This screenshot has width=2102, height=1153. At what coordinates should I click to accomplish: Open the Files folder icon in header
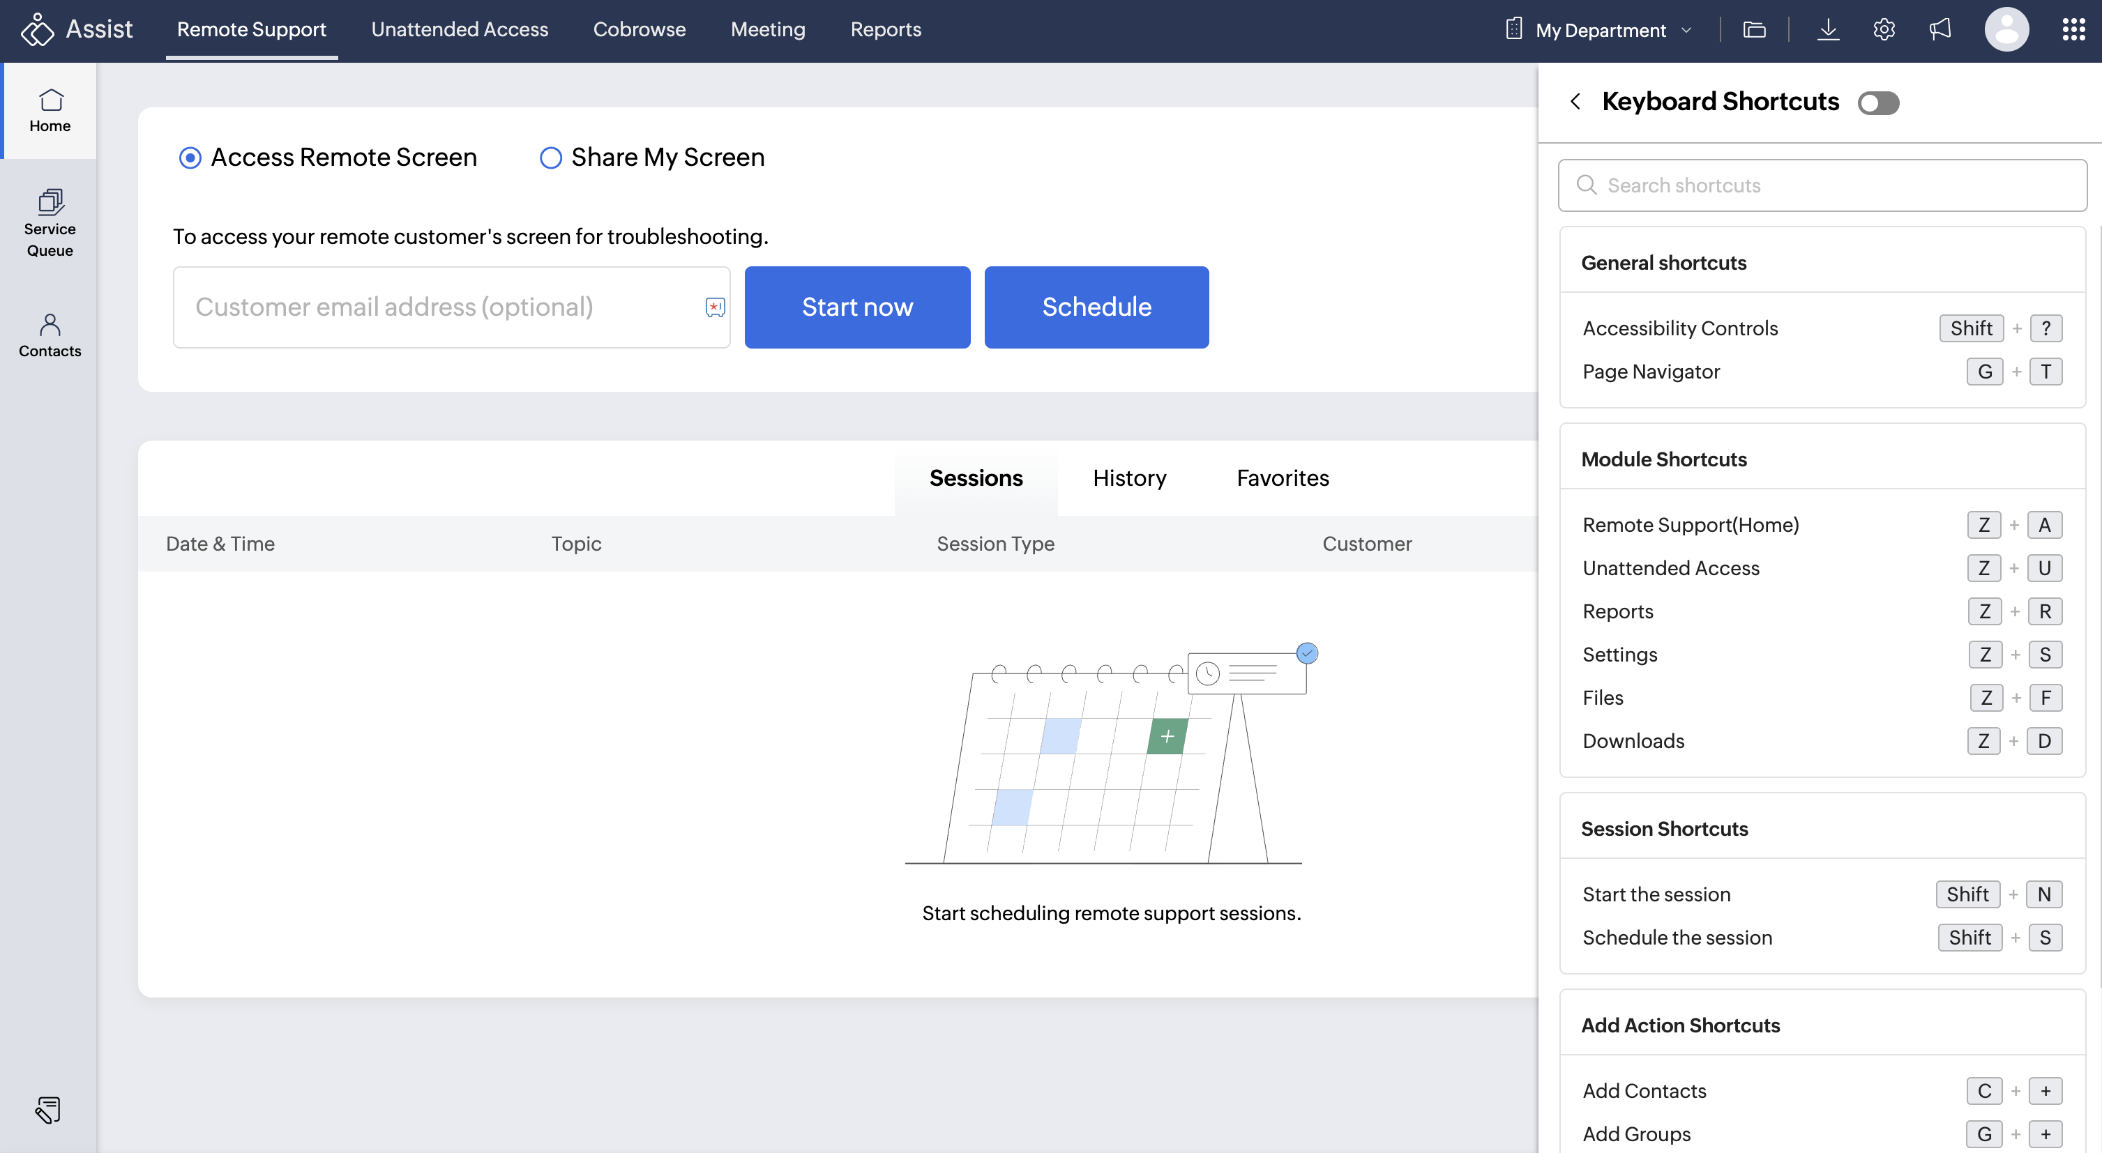point(1753,30)
